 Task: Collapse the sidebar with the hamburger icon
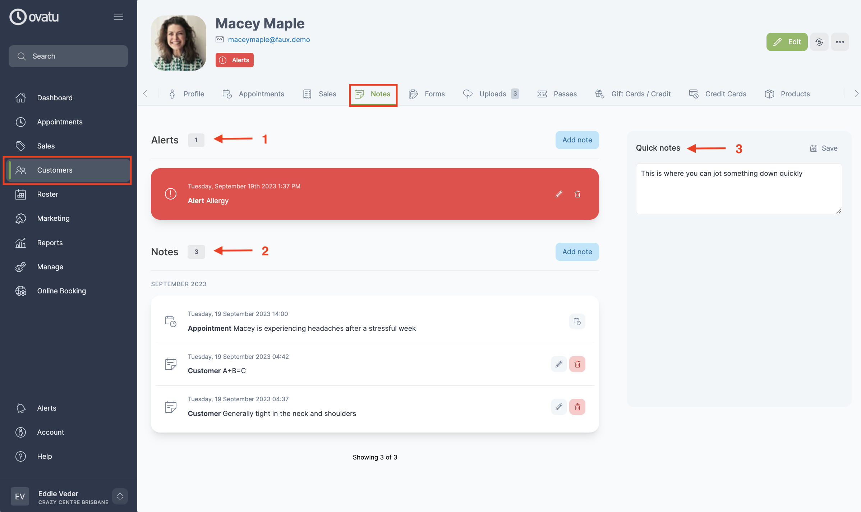pos(118,17)
